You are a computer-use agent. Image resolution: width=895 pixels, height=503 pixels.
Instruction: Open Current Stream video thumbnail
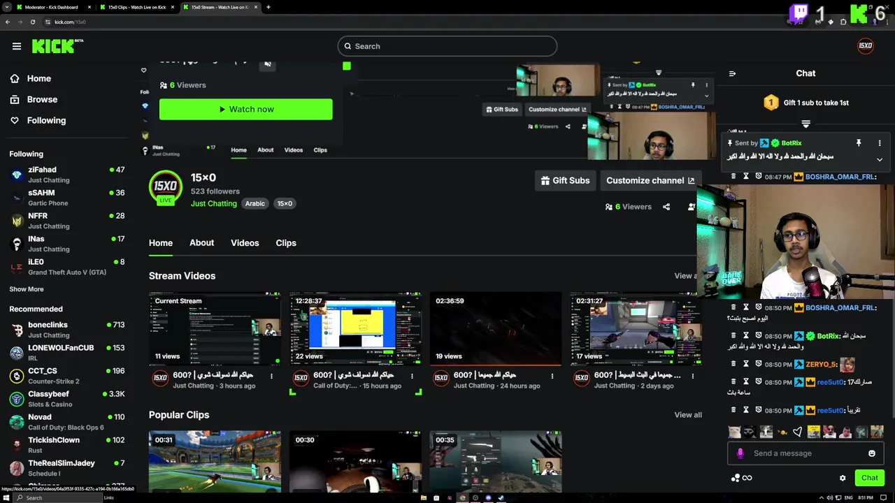tap(215, 330)
